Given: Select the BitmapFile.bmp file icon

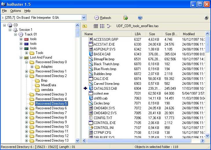Looking at the screenshot, I should click(91, 59).
